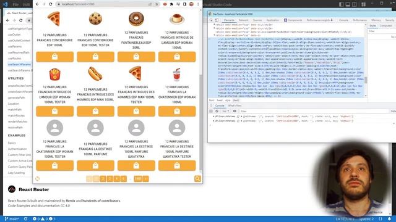Add Concierge EDP 100ML to cart

[55, 57]
